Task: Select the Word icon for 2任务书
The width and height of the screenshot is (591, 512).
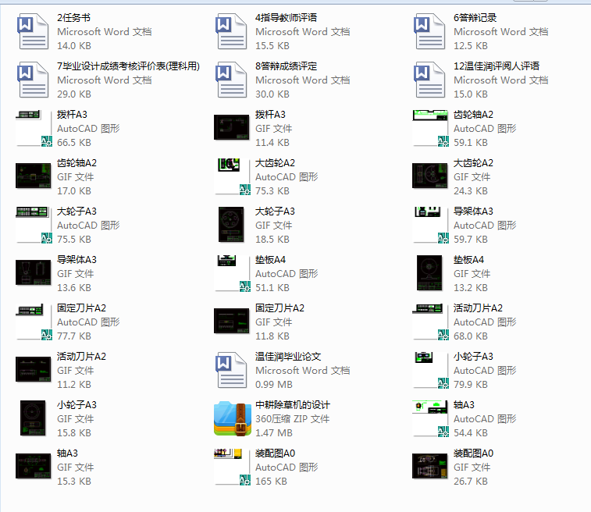Action: [33, 31]
